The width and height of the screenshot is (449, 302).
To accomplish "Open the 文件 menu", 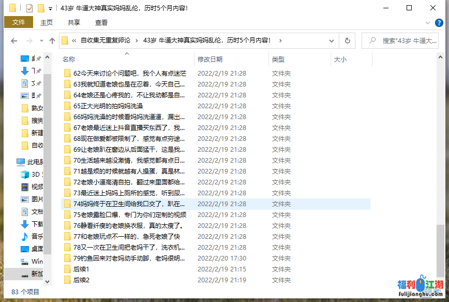I will [19, 22].
